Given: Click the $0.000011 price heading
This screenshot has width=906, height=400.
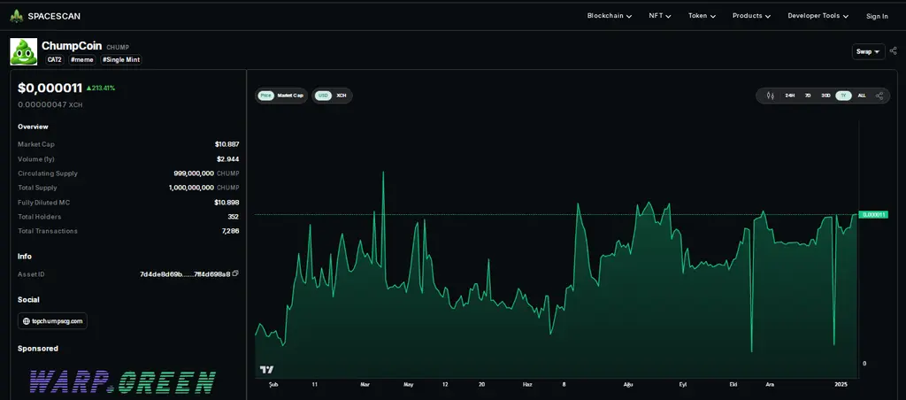Looking at the screenshot, I should 50,88.
